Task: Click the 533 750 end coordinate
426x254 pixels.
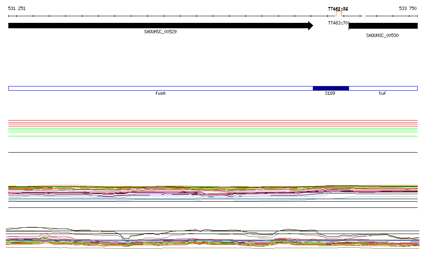Action: [407, 9]
